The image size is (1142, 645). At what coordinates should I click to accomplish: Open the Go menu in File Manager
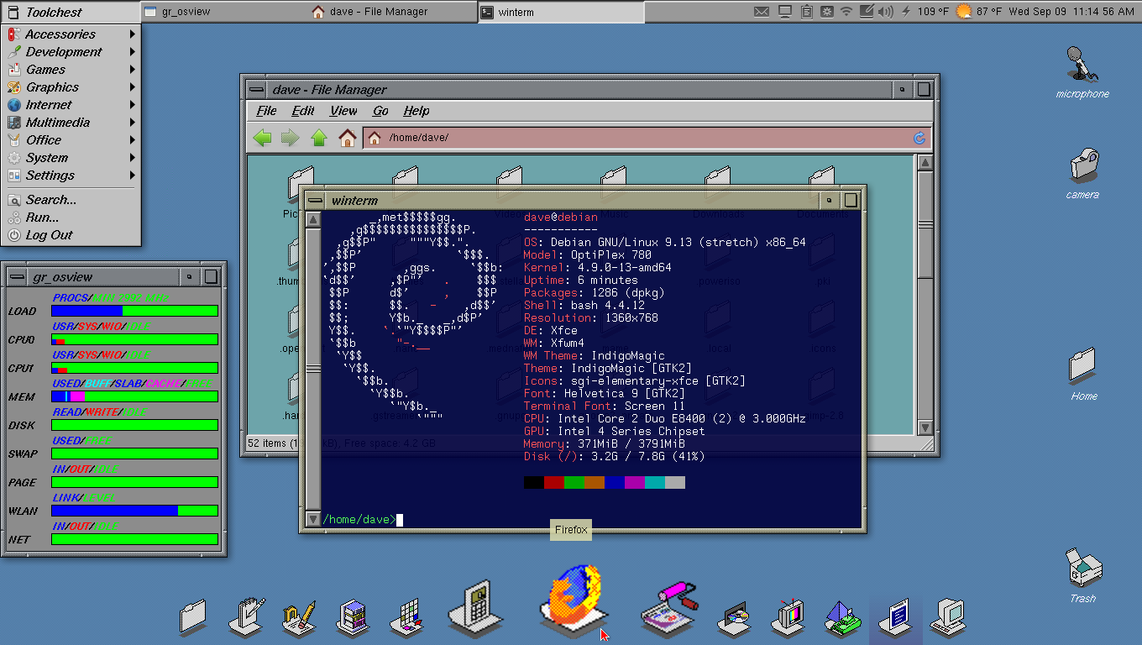[x=380, y=111]
